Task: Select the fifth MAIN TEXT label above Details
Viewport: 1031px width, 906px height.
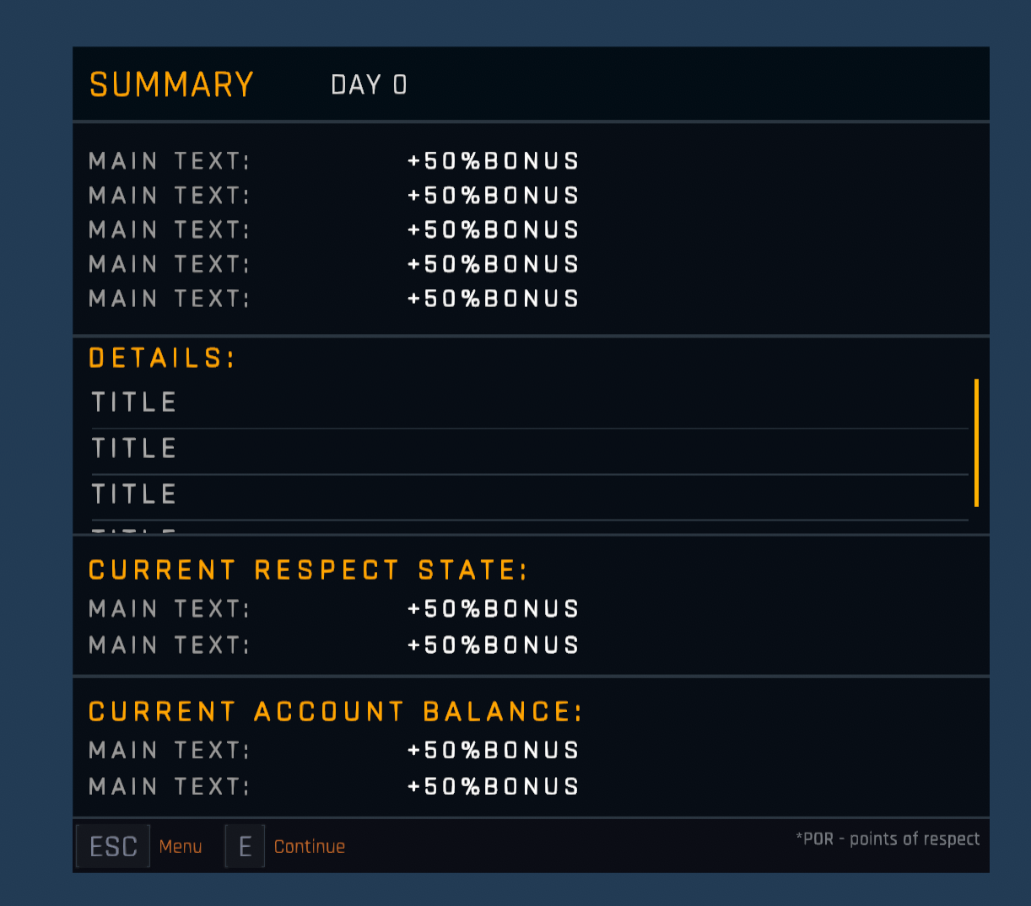Action: pyautogui.click(x=169, y=299)
